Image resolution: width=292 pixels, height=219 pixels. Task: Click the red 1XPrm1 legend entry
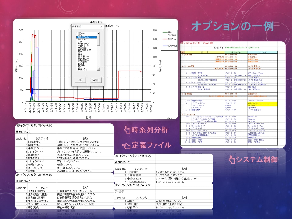click(x=170, y=39)
